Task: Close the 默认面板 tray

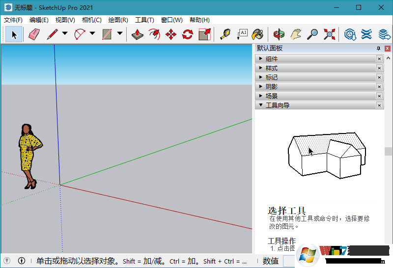Action: tap(388, 48)
